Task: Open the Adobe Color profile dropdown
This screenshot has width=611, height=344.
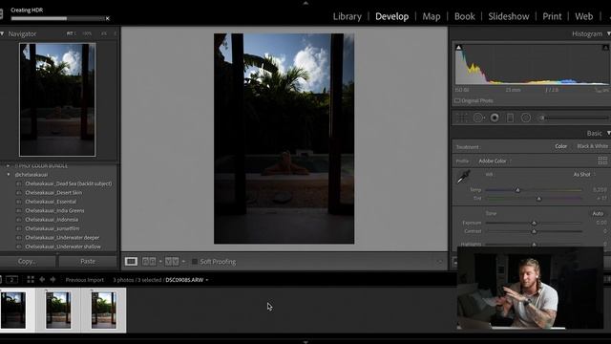Action: tap(495, 161)
